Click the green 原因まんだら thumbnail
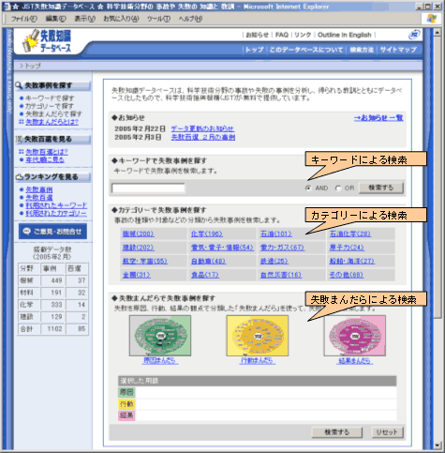The height and width of the screenshot is (453, 445). tap(160, 336)
